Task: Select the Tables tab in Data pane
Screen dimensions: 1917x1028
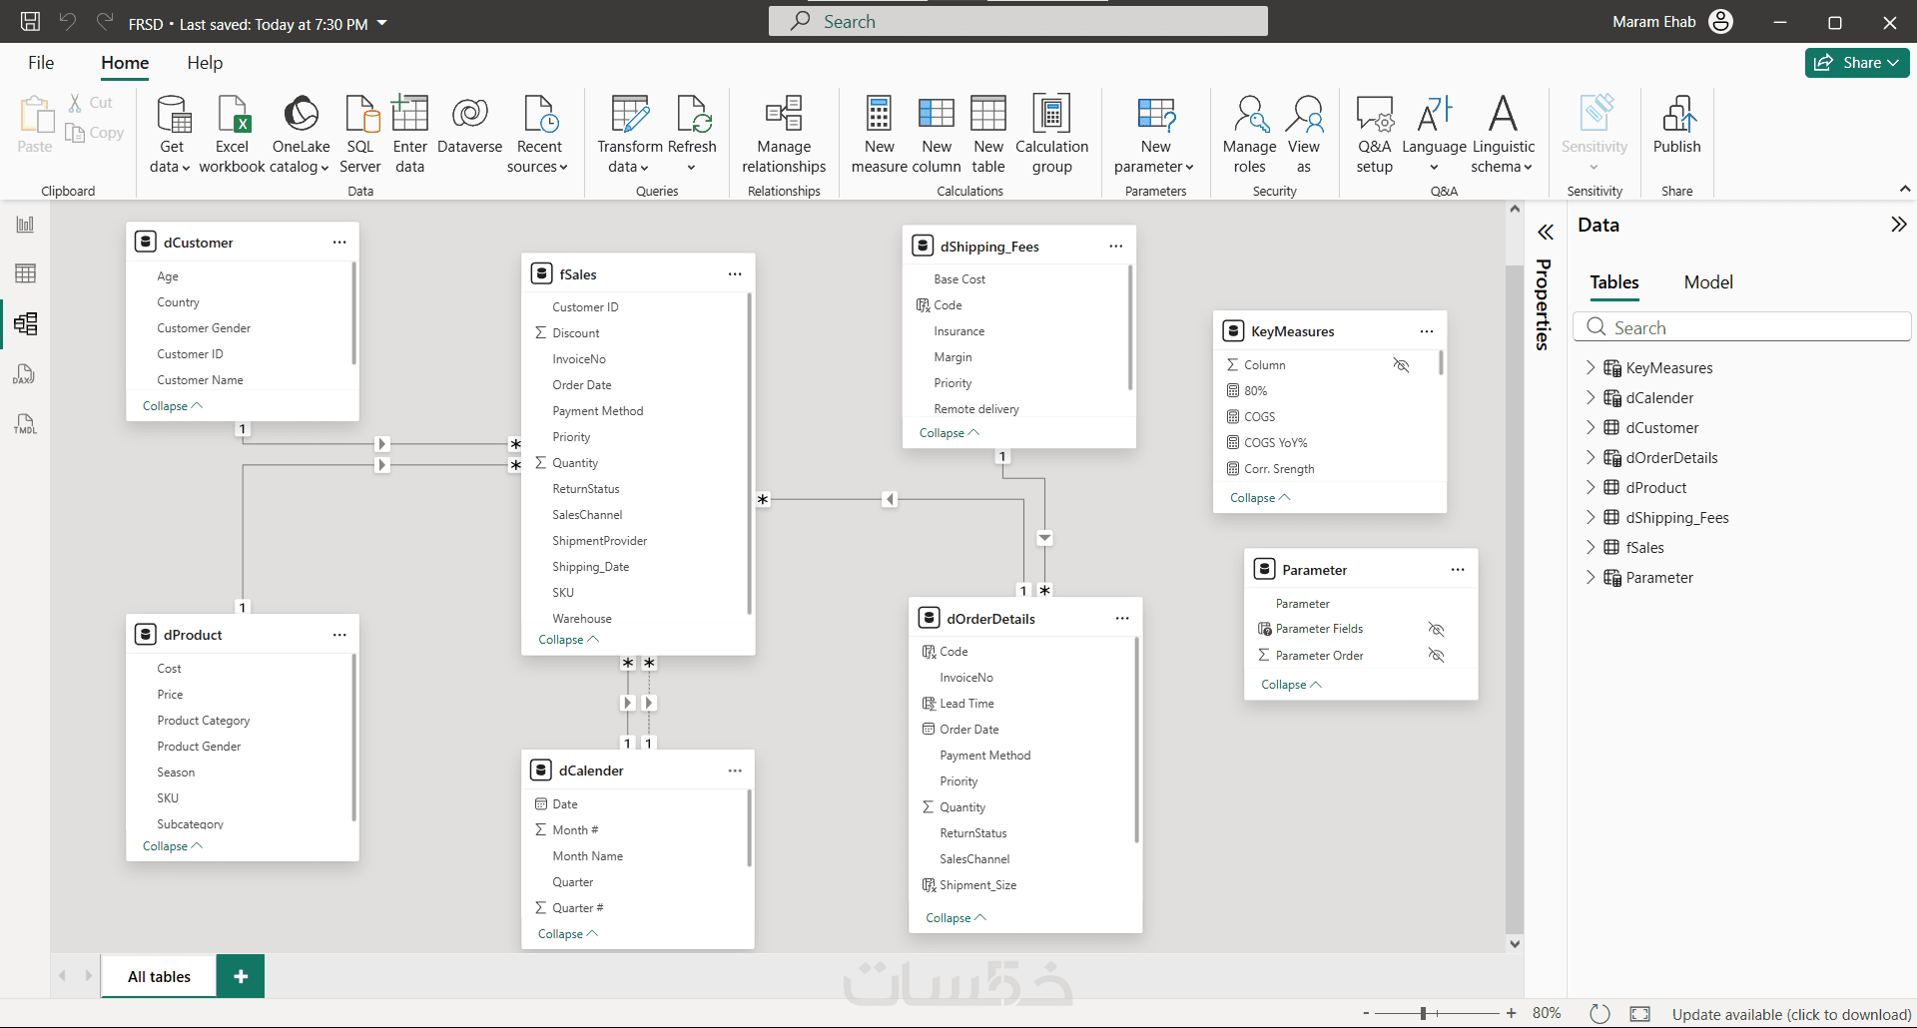Action: tap(1614, 282)
